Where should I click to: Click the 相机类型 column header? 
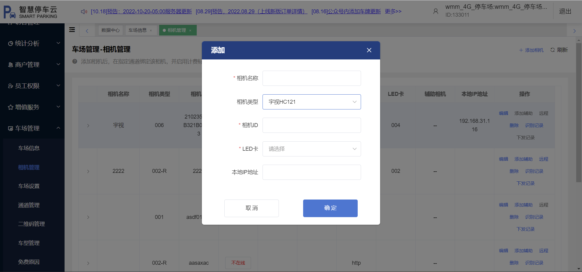coord(159,94)
